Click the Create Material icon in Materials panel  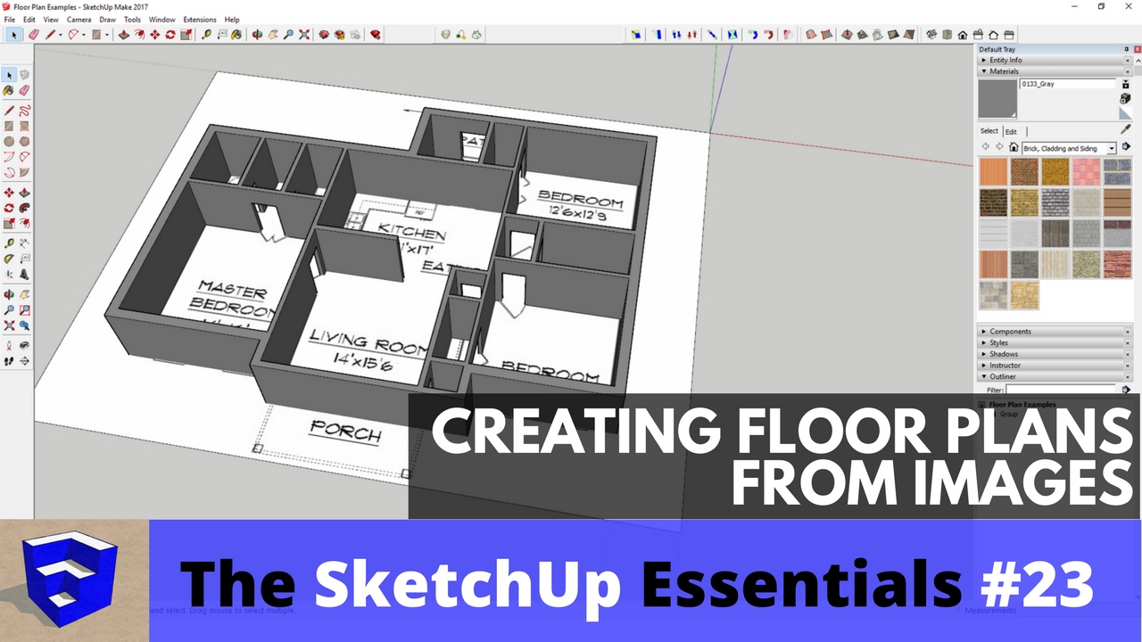(1125, 98)
